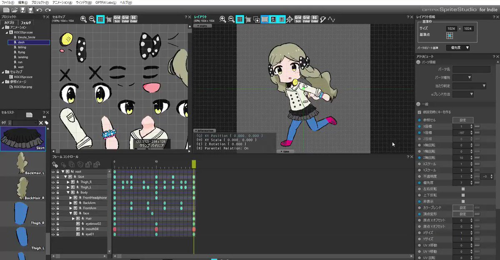Click the slider control beside 優先度
This screenshot has height=260, width=500.
coord(477,183)
